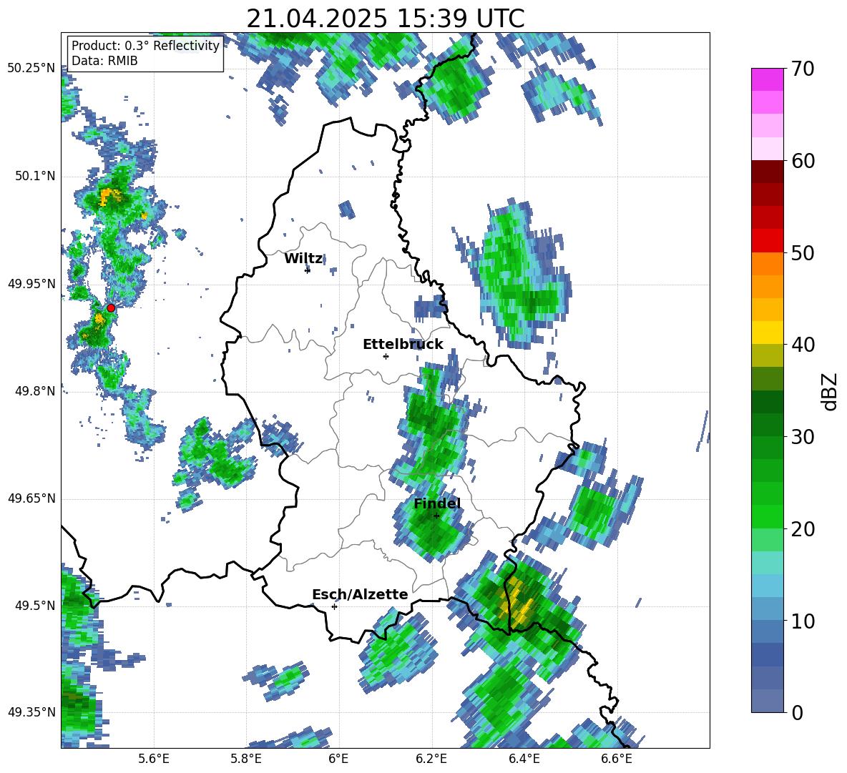Screen dimensions: 847x773
Task: Click the bright red swatch just above 50 dBZ
Action: pos(767,241)
